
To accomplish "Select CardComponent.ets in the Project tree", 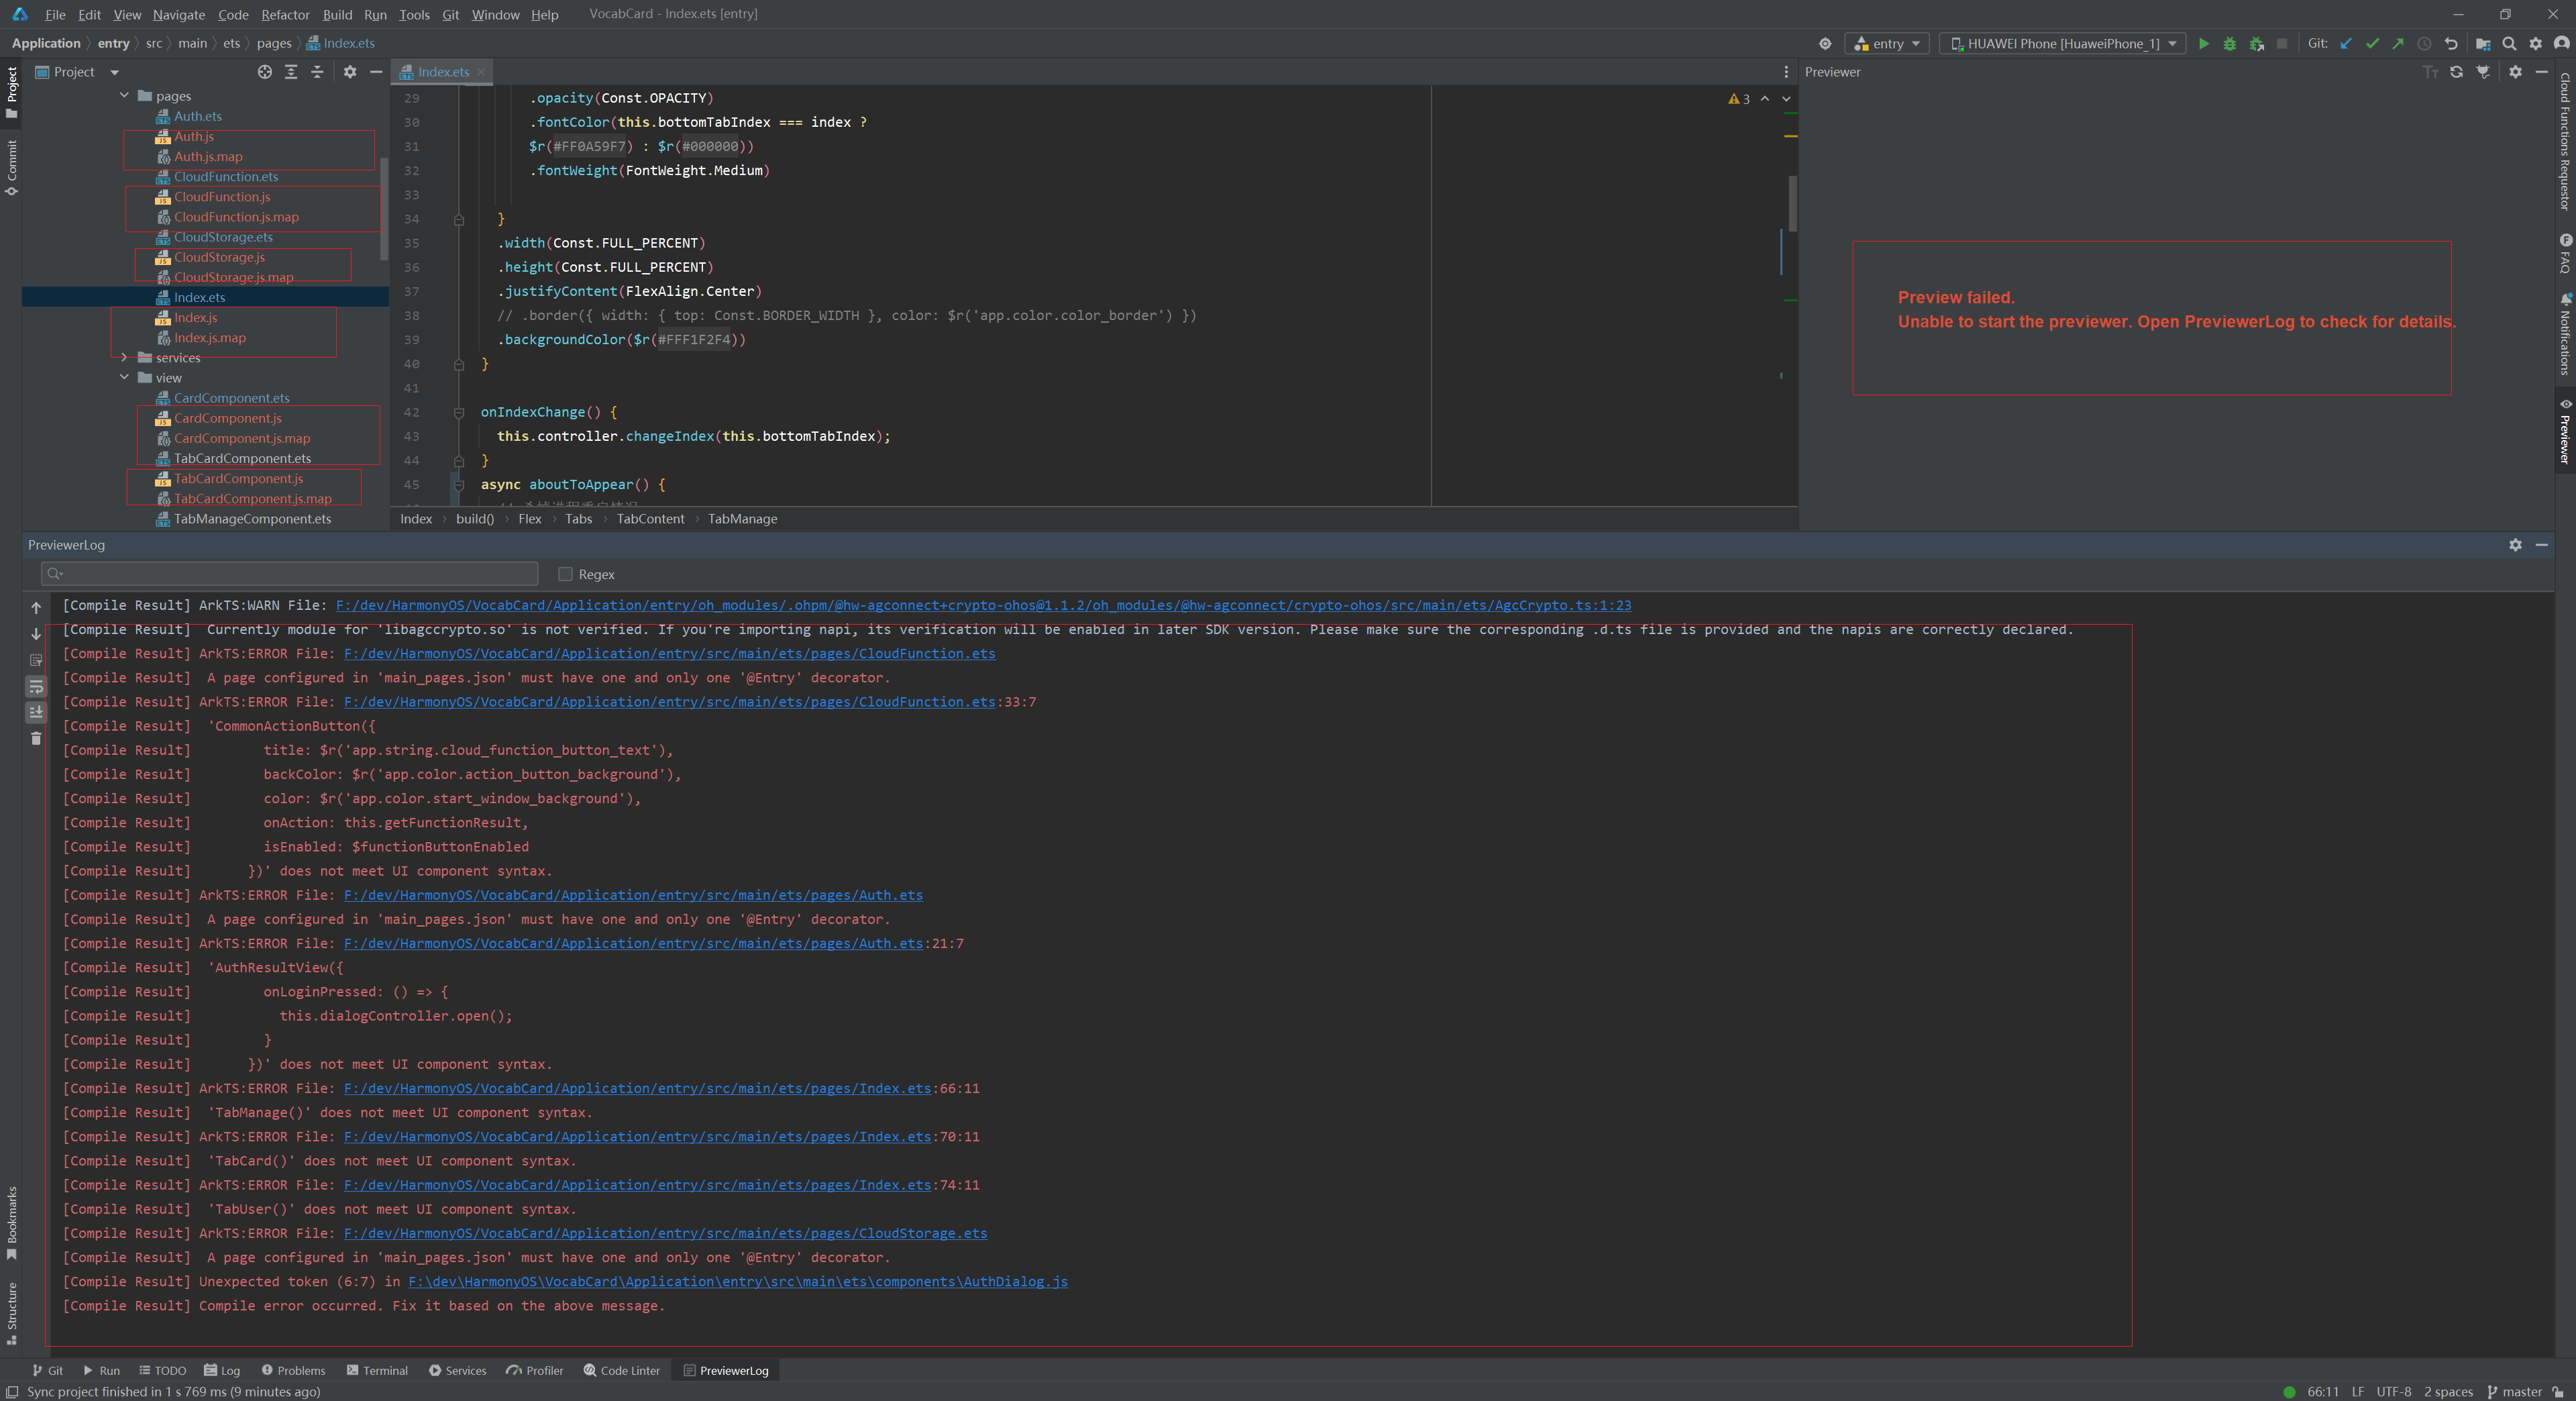I will 231,398.
